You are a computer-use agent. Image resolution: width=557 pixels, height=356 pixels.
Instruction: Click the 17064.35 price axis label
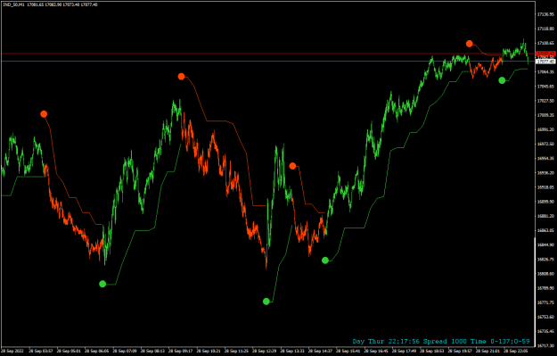click(545, 72)
